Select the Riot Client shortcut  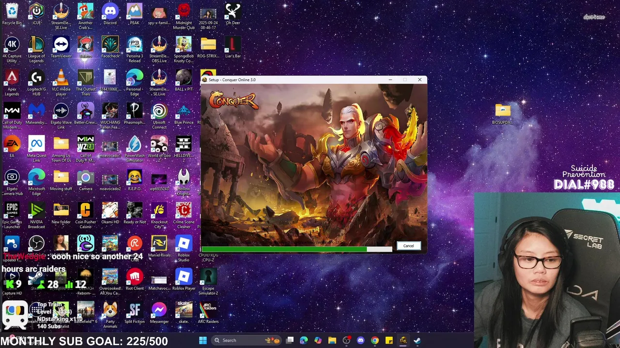[x=135, y=280]
